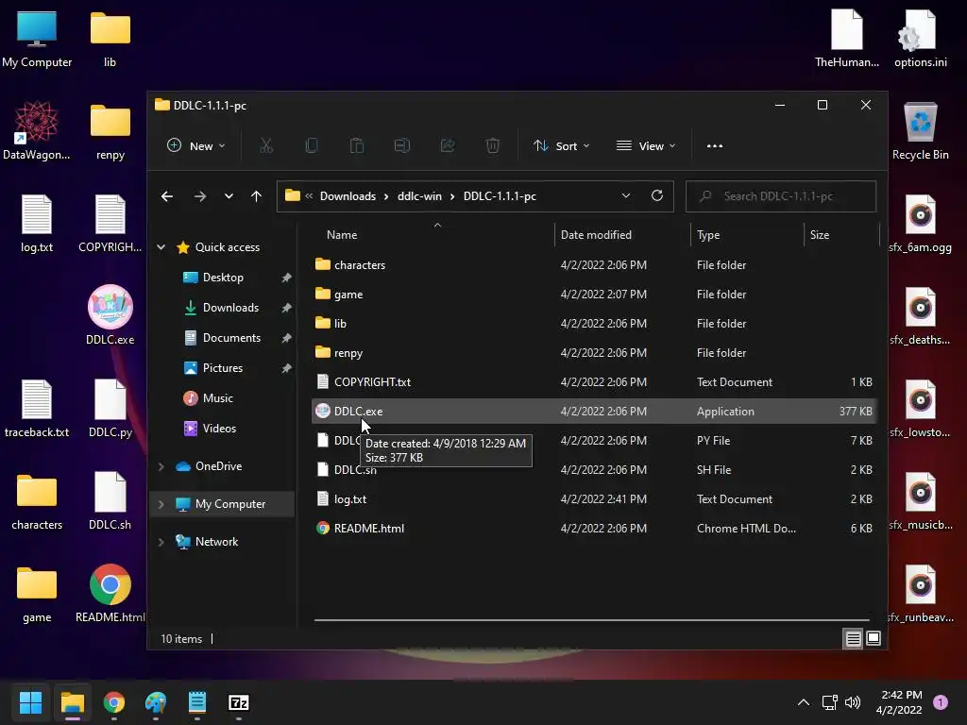Open the volume control in system tray
The width and height of the screenshot is (967, 725).
click(x=853, y=702)
